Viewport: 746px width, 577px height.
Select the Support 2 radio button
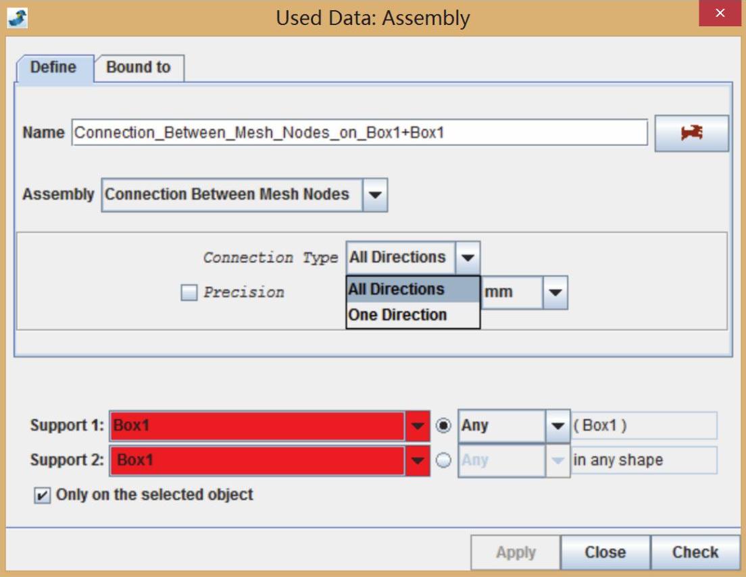pyautogui.click(x=443, y=460)
